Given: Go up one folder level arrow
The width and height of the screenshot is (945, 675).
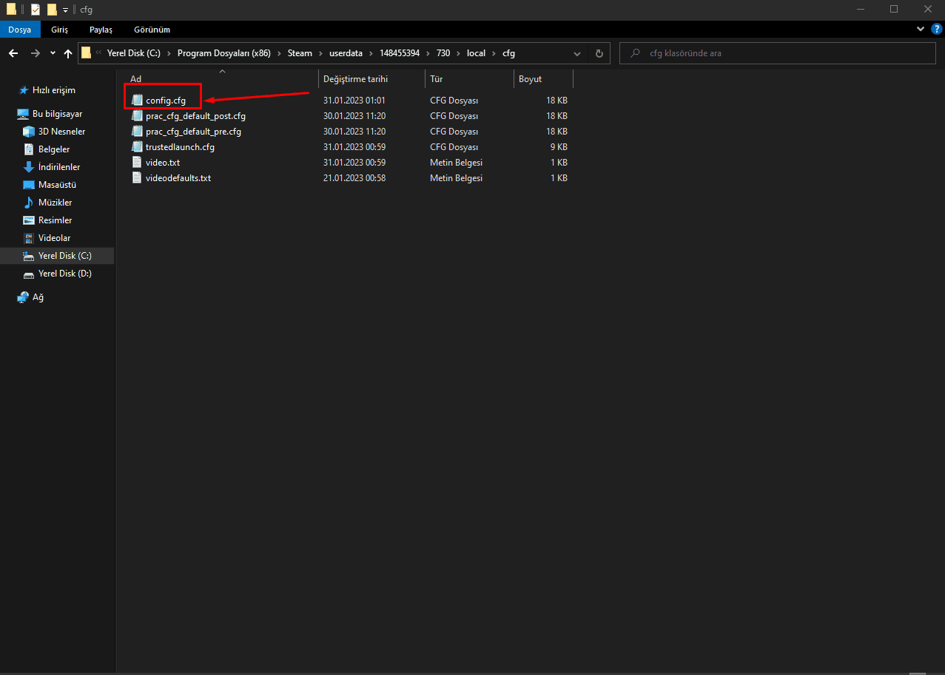Looking at the screenshot, I should [68, 53].
